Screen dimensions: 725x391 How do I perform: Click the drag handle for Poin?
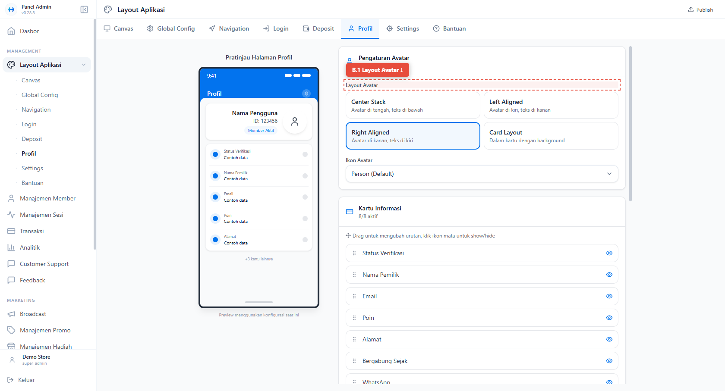tap(354, 318)
